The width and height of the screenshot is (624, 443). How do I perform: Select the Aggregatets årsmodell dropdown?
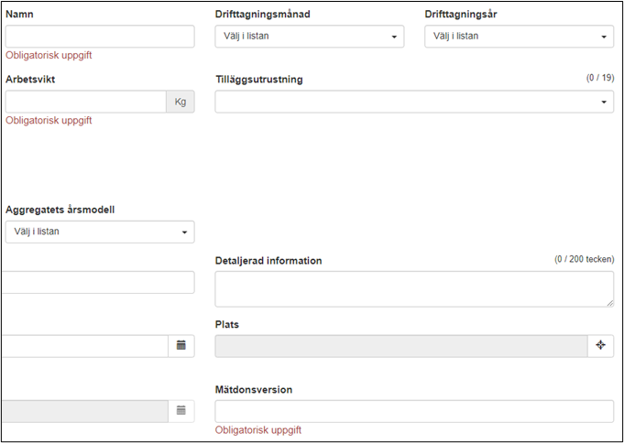(100, 232)
